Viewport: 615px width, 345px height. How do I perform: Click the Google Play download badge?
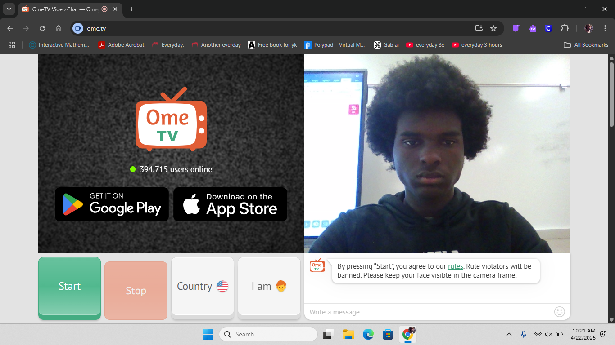pyautogui.click(x=112, y=204)
